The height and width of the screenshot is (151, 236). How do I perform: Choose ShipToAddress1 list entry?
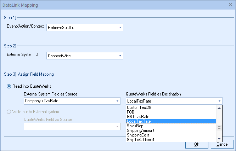pyautogui.click(x=171, y=140)
